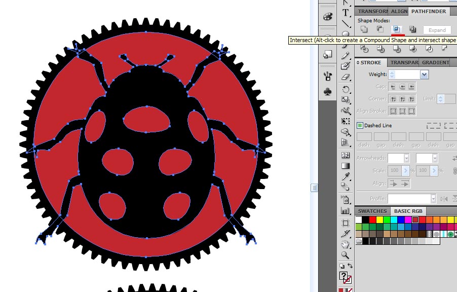457x292 pixels.
Task: Select the Type tool
Action: tap(346, 13)
